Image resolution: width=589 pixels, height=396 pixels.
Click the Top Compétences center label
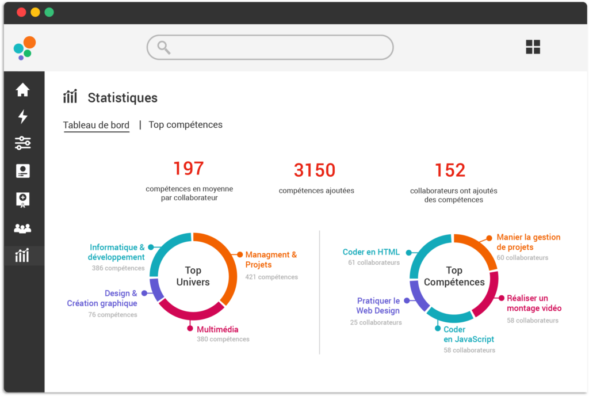click(x=454, y=276)
